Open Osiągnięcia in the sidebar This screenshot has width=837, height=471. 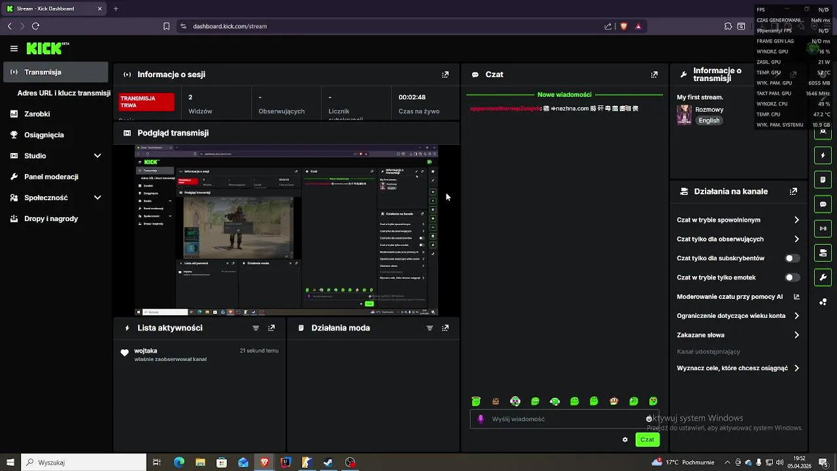56,135
